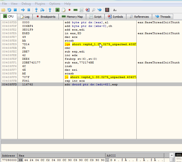The width and height of the screenshot is (182, 162).
Task: Switch to the Memory Map tab
Action: (72, 17)
